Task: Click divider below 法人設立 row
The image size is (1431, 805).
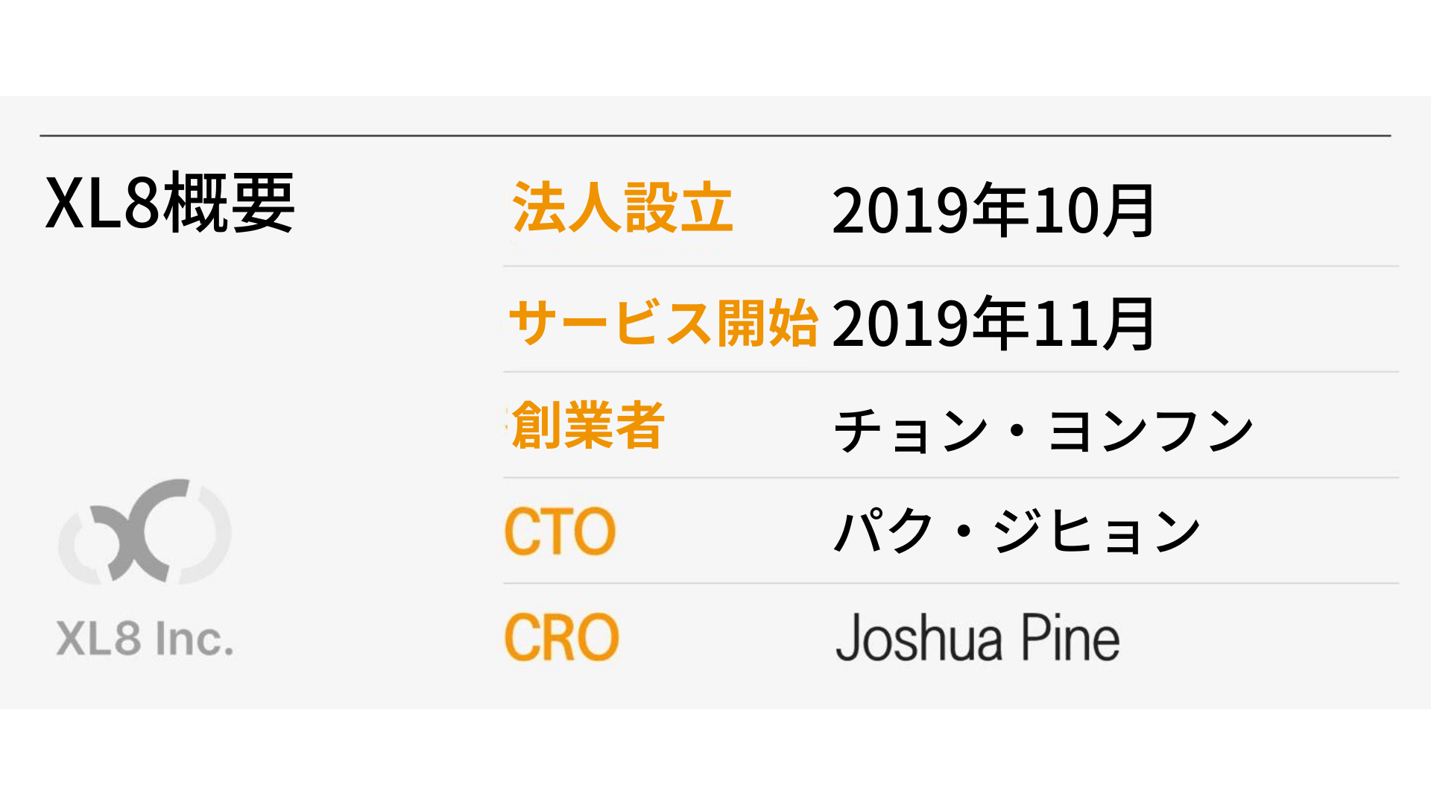Action: (951, 266)
